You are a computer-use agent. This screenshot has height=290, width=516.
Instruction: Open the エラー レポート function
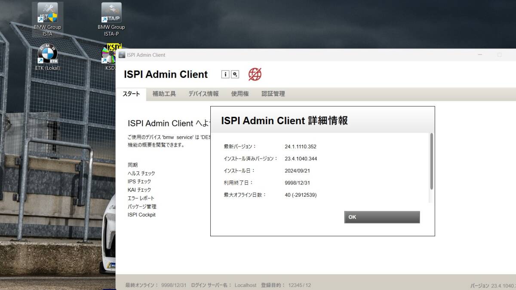click(x=141, y=198)
